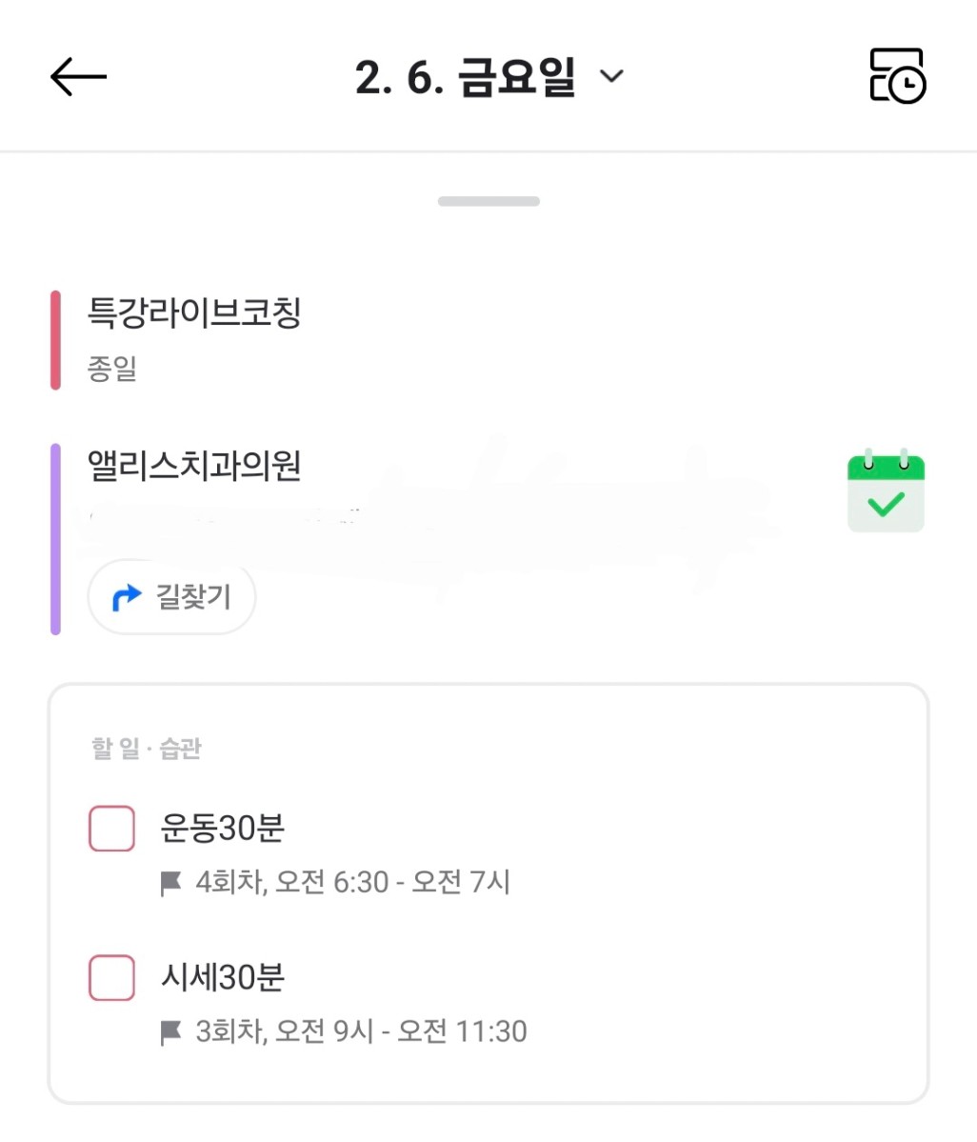977x1142 pixels.
Task: Tap the back arrow icon
Action: 78,76
